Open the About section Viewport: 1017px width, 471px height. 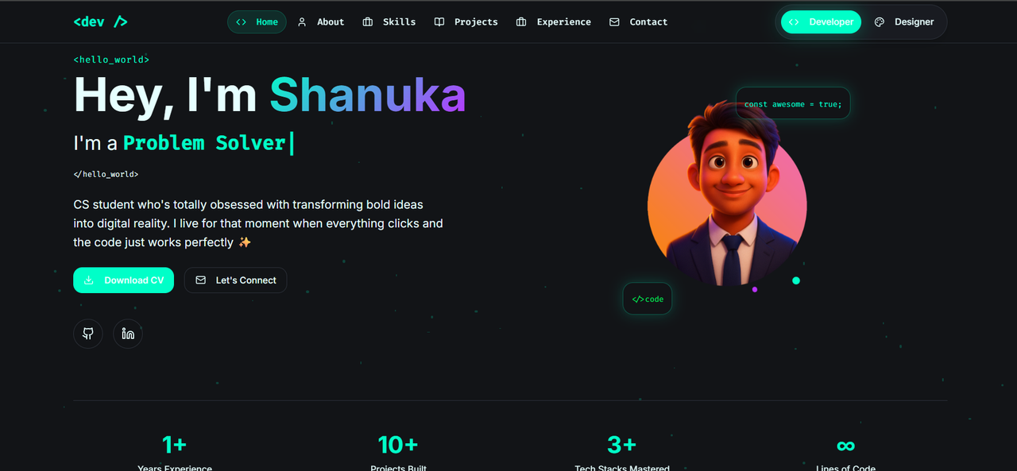pyautogui.click(x=321, y=22)
